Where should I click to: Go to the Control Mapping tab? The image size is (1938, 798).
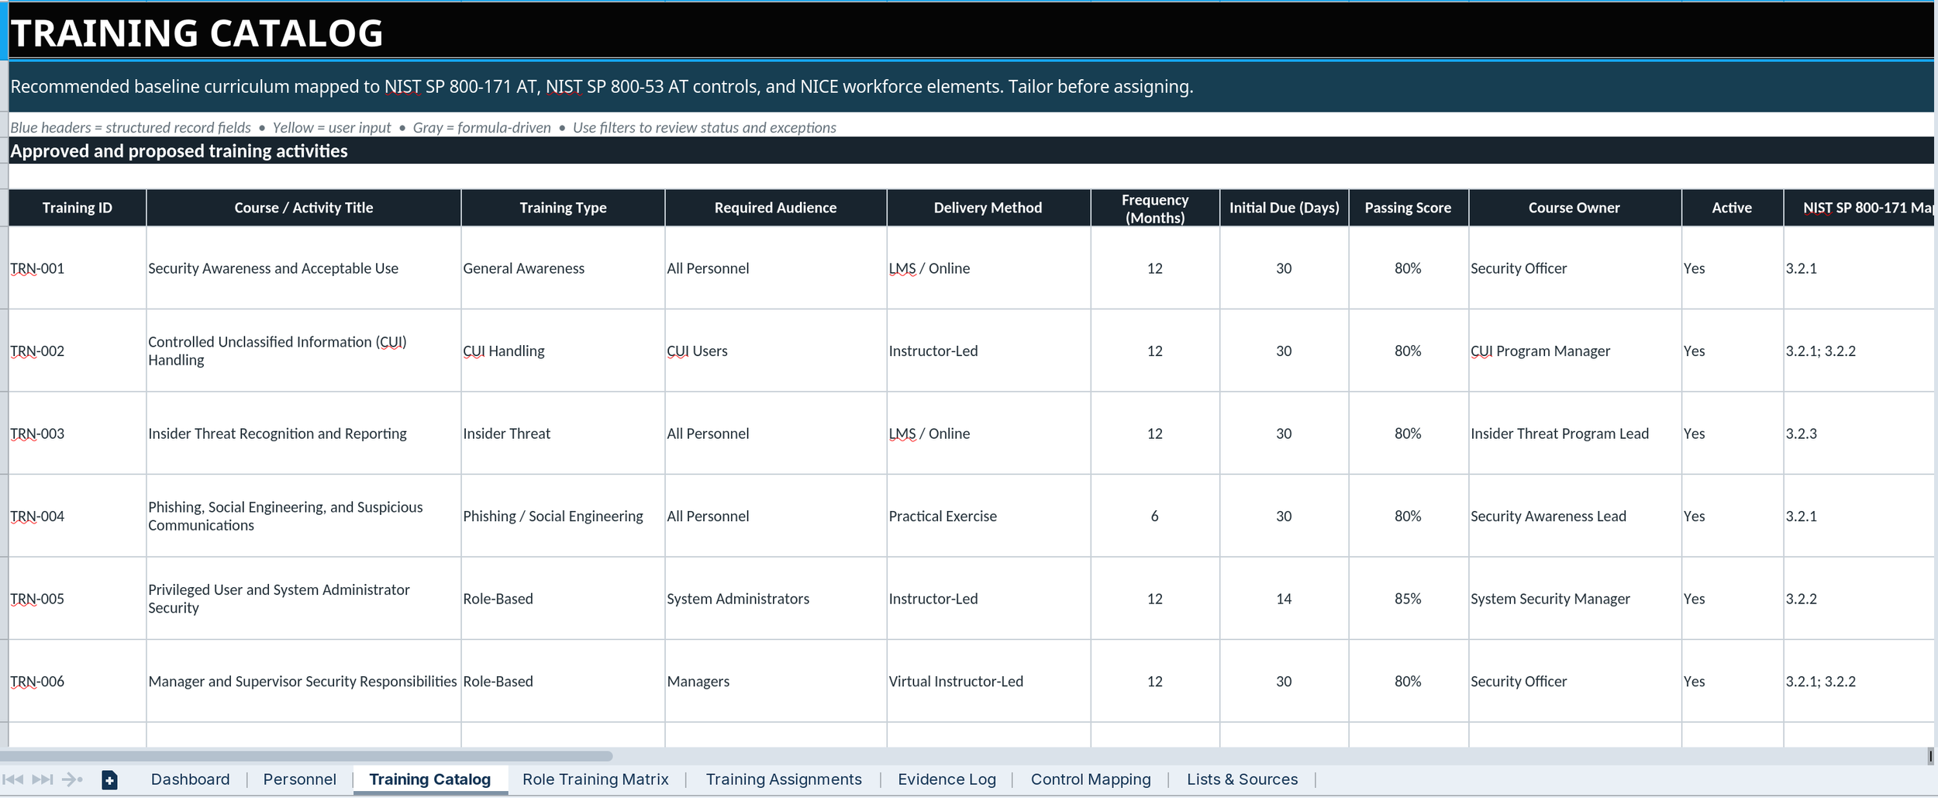click(x=1090, y=779)
